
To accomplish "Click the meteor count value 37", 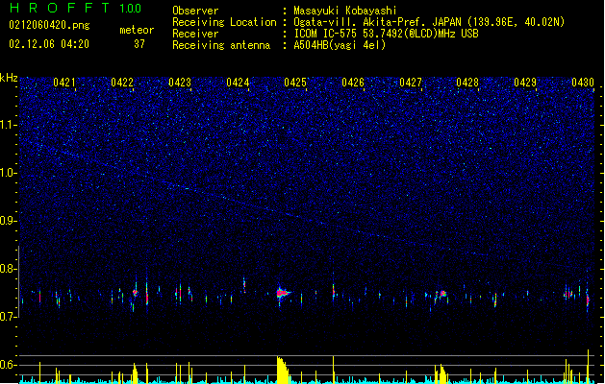I will [139, 44].
